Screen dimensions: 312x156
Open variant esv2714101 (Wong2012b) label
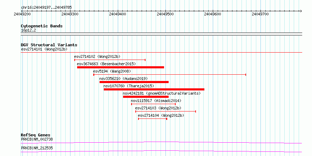click(44, 49)
